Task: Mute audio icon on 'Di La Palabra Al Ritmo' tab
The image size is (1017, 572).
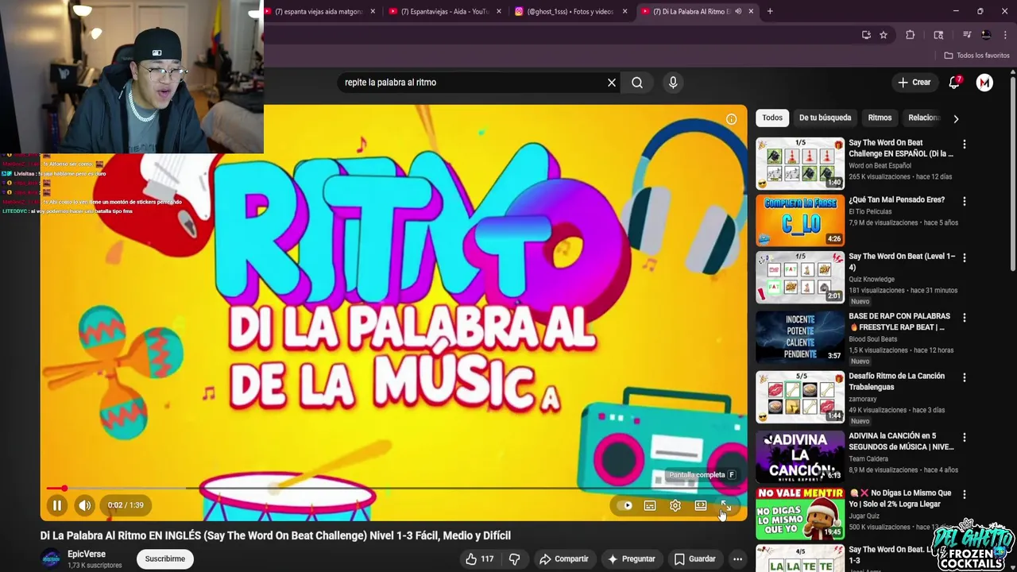Action: tap(738, 11)
